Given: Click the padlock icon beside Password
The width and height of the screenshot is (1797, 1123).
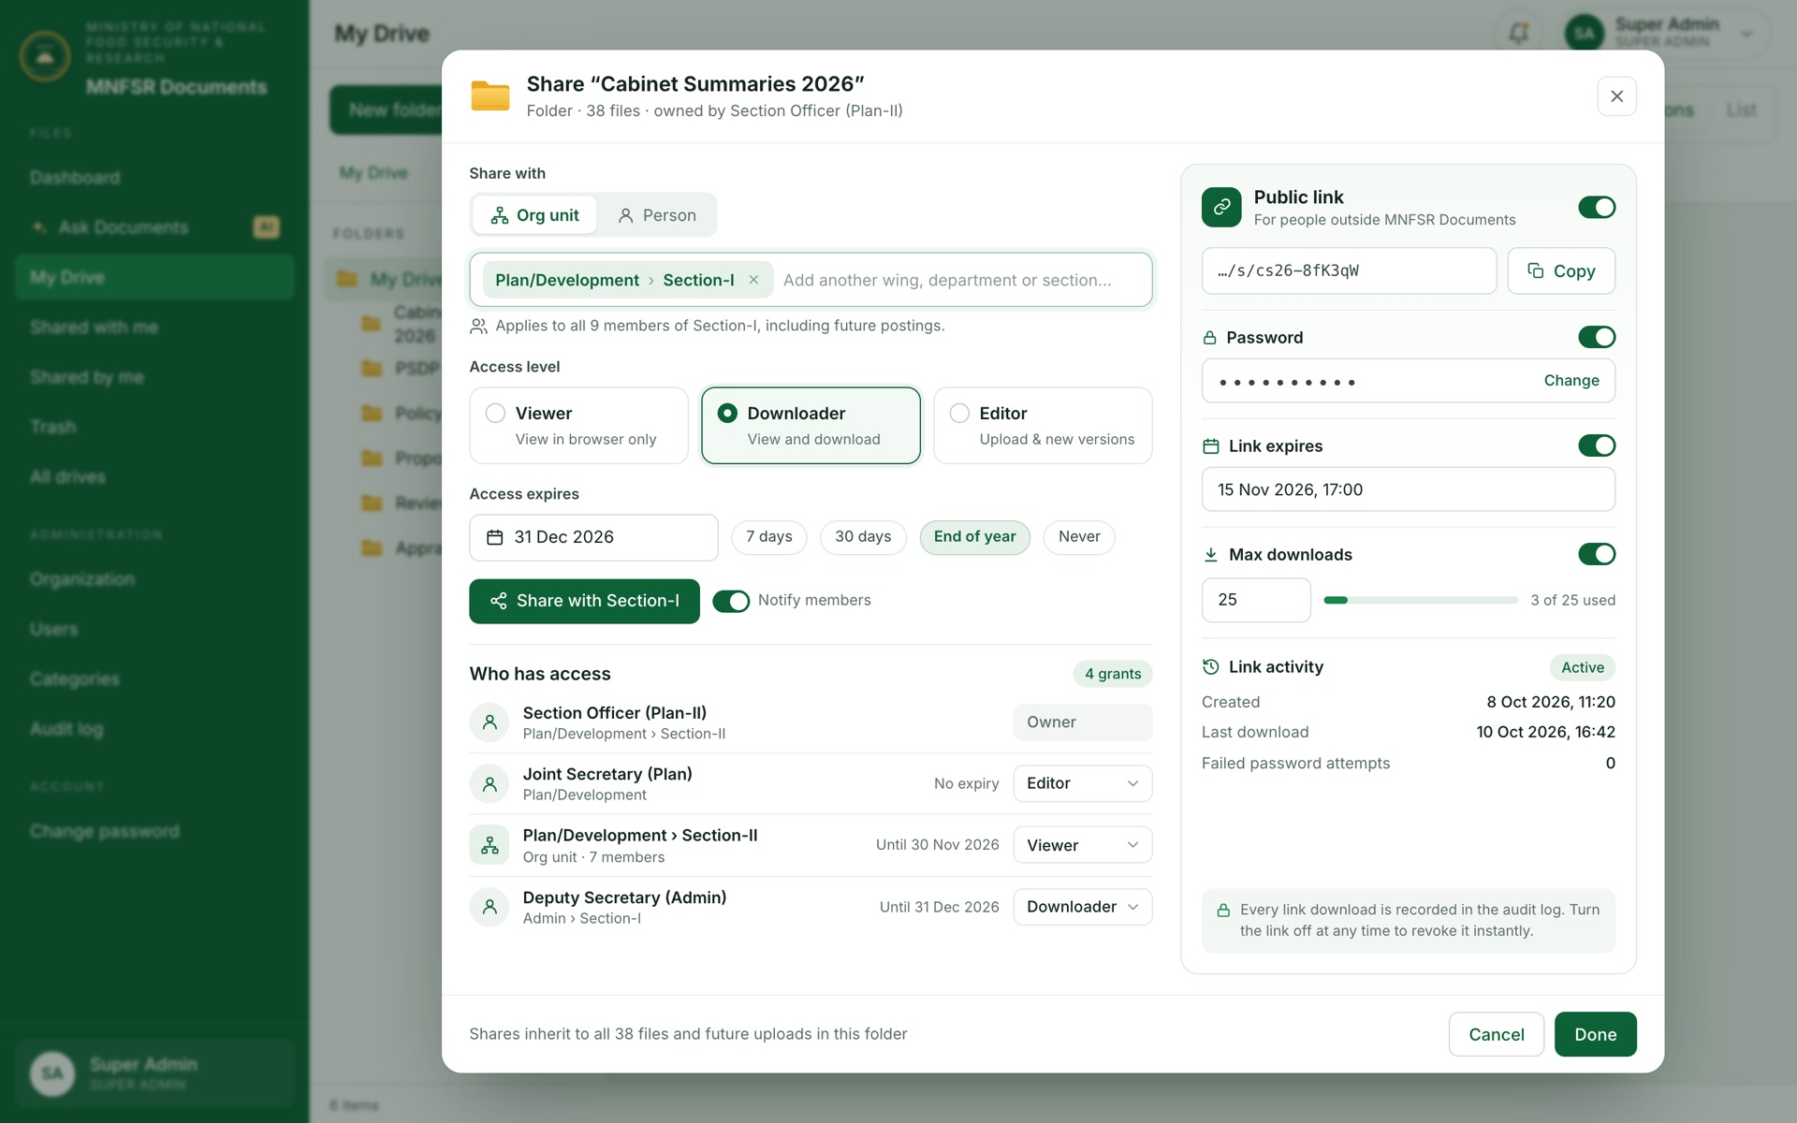Looking at the screenshot, I should click(1209, 338).
